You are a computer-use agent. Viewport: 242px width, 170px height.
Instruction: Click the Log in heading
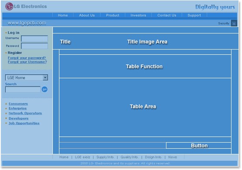click(x=14, y=33)
